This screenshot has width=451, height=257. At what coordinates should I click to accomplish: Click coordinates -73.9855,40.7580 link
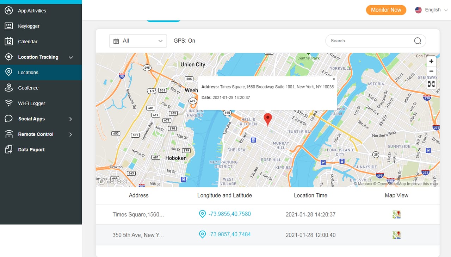[x=229, y=214]
